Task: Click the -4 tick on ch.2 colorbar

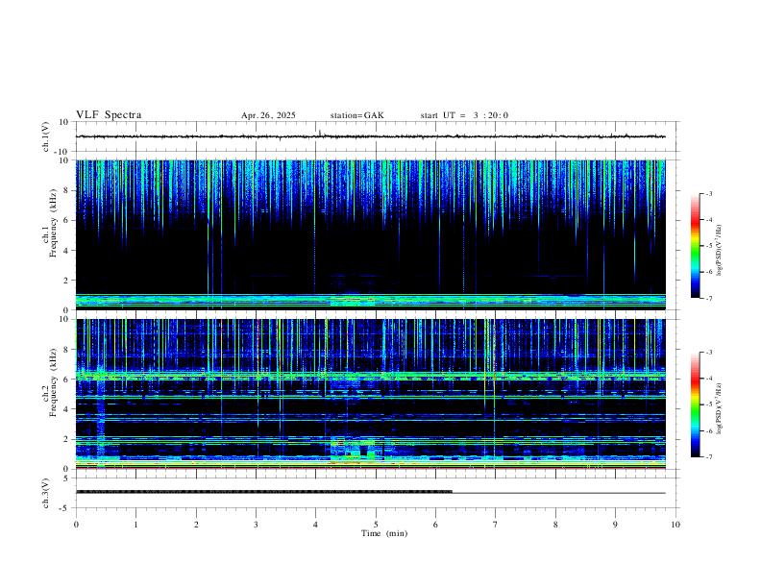Action: click(709, 379)
